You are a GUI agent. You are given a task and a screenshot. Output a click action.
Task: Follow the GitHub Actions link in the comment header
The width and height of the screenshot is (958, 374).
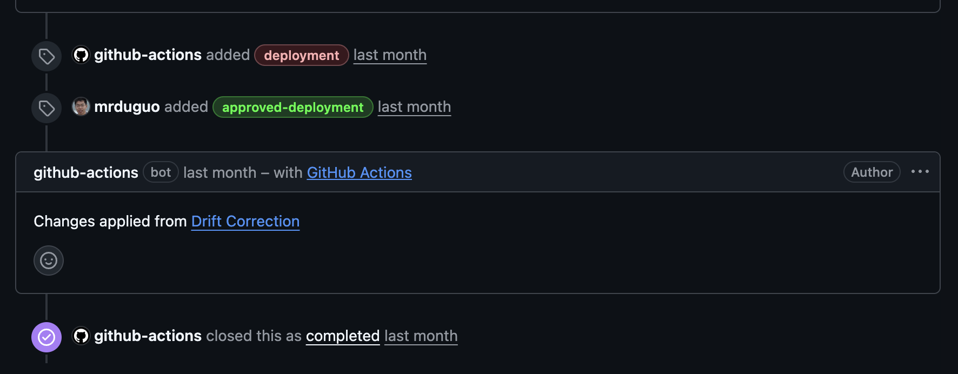359,172
